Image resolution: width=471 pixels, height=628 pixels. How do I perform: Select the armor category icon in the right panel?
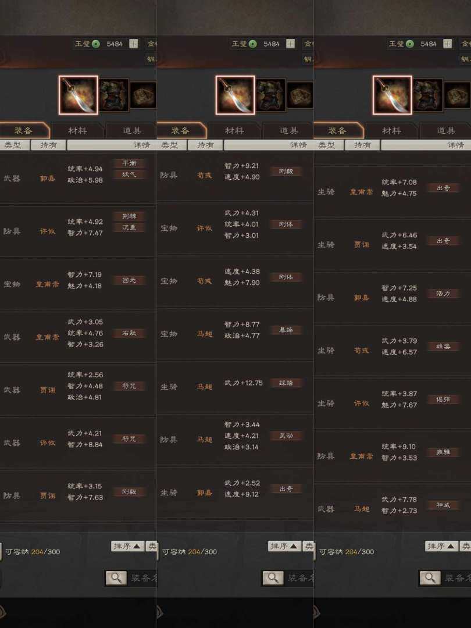point(427,95)
